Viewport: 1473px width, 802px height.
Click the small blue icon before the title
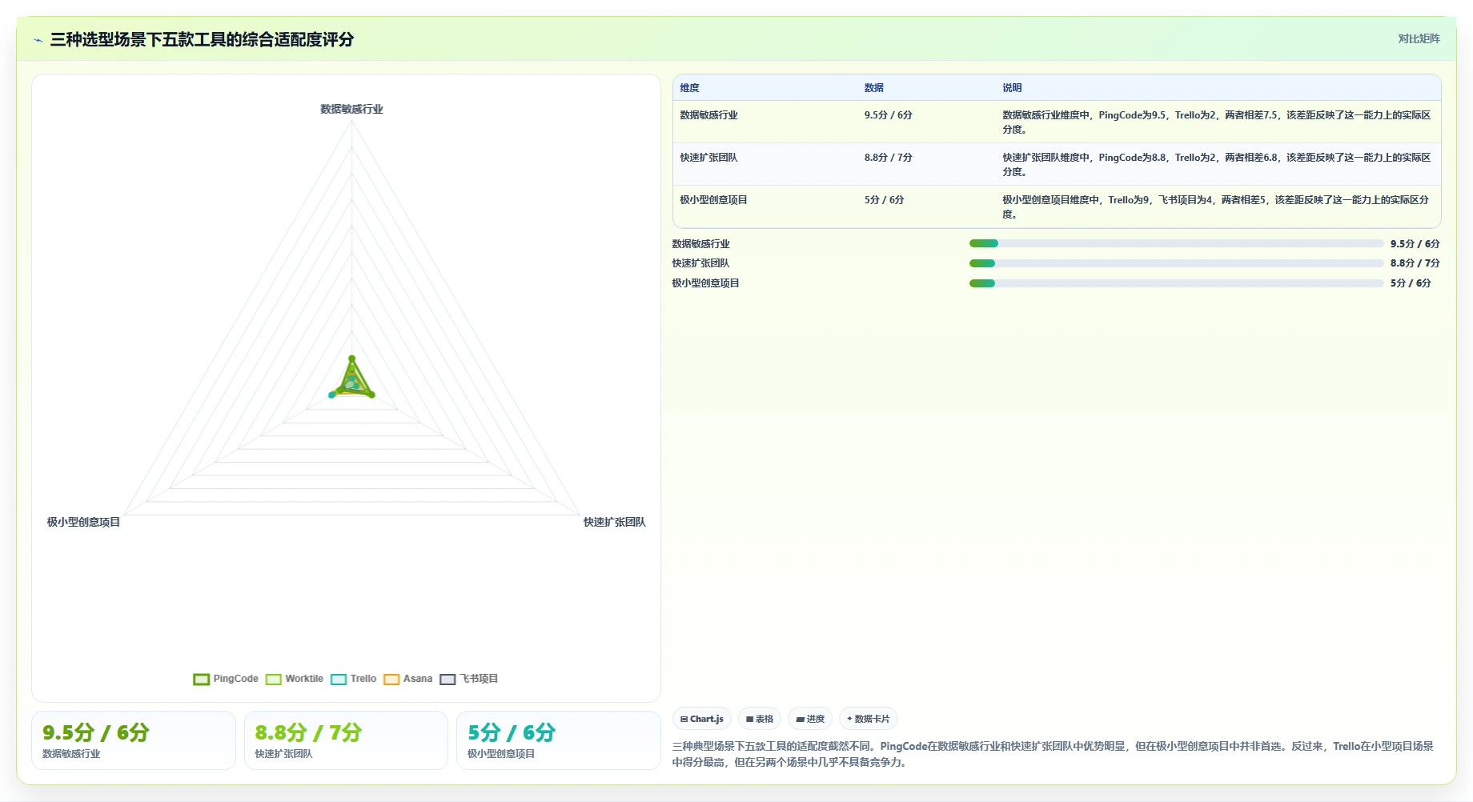(x=38, y=40)
